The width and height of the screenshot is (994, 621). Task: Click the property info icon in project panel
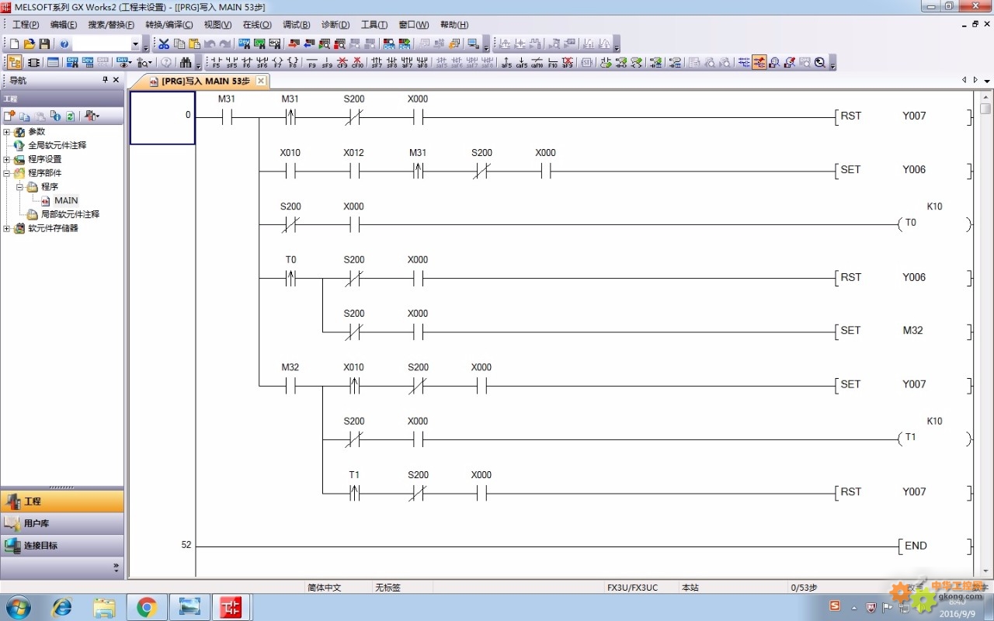click(55, 116)
